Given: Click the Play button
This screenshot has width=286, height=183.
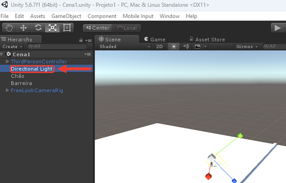Looking at the screenshot, I should (277, 28).
